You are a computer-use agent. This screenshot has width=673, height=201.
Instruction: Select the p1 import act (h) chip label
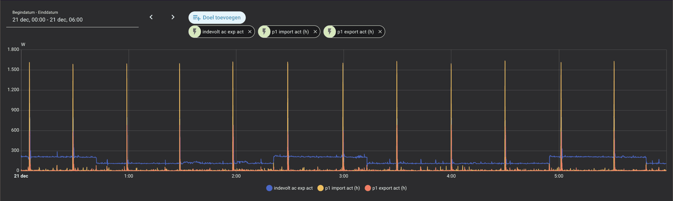click(290, 32)
